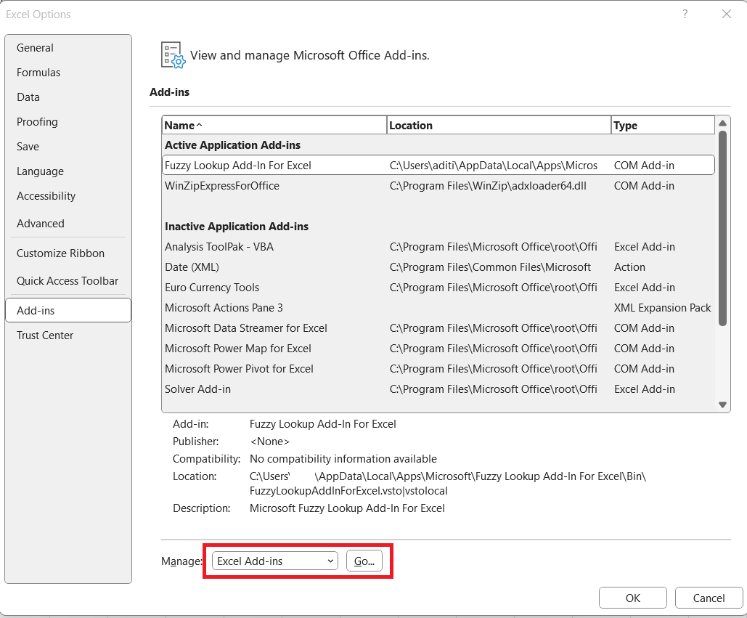This screenshot has width=747, height=618.
Task: Sort add-ins by Location column header
Action: pos(499,126)
